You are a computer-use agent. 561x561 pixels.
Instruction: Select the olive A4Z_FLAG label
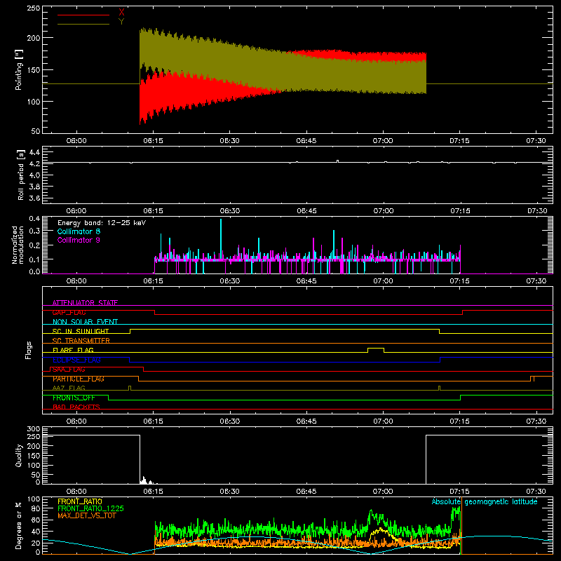[x=69, y=388]
